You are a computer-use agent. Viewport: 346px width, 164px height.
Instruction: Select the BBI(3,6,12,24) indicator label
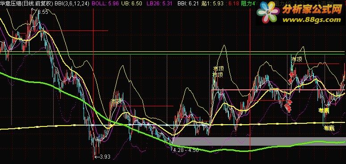click(72, 3)
